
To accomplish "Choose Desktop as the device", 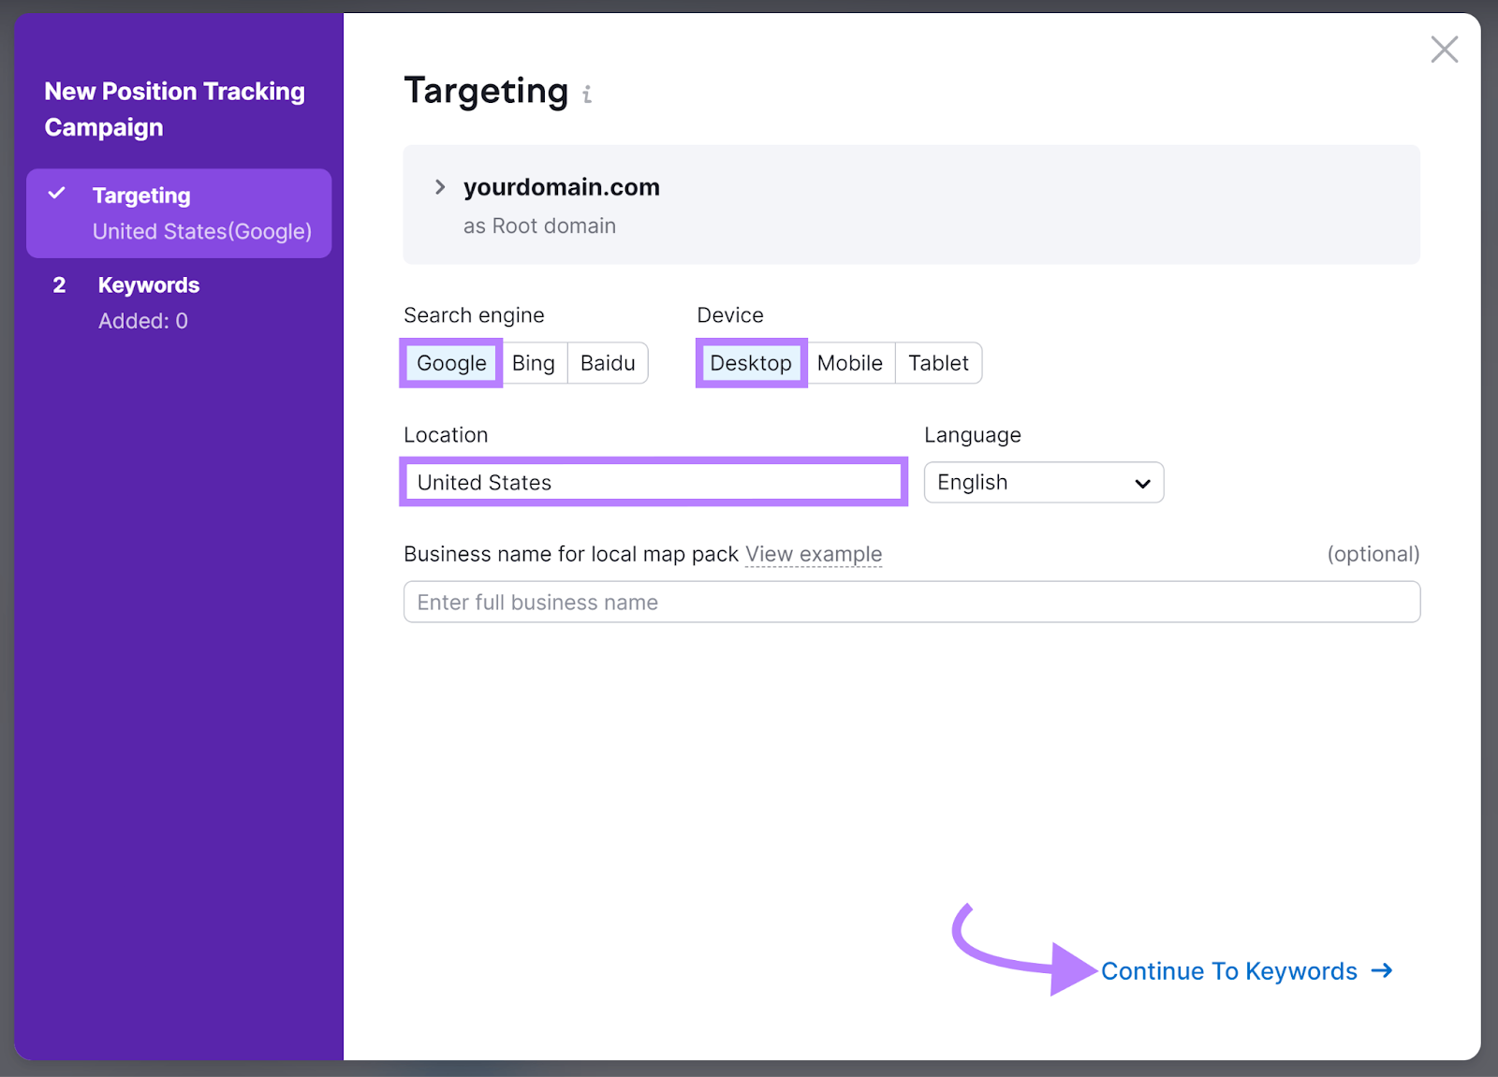I will point(750,363).
